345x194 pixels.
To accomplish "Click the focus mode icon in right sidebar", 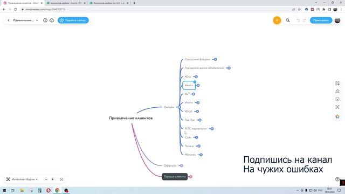I will (x=337, y=107).
